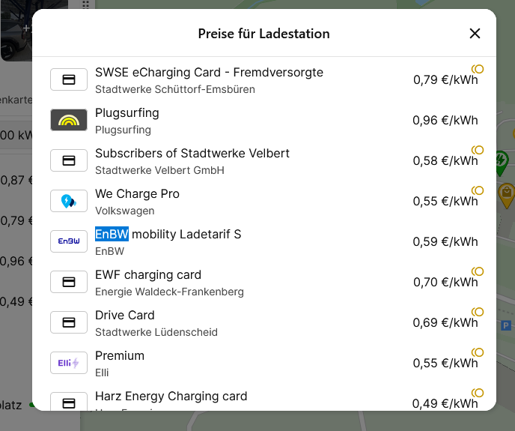Click the 0,79 €/kWh SWSE price
515x431 pixels.
pos(445,80)
